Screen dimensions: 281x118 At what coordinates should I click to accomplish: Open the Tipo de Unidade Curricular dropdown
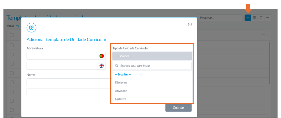[152, 56]
